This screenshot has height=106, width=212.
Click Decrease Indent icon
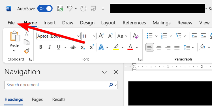click(x=194, y=36)
